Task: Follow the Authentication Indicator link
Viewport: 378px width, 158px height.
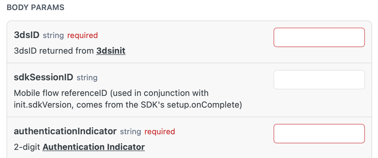Action: pyautogui.click(x=94, y=147)
